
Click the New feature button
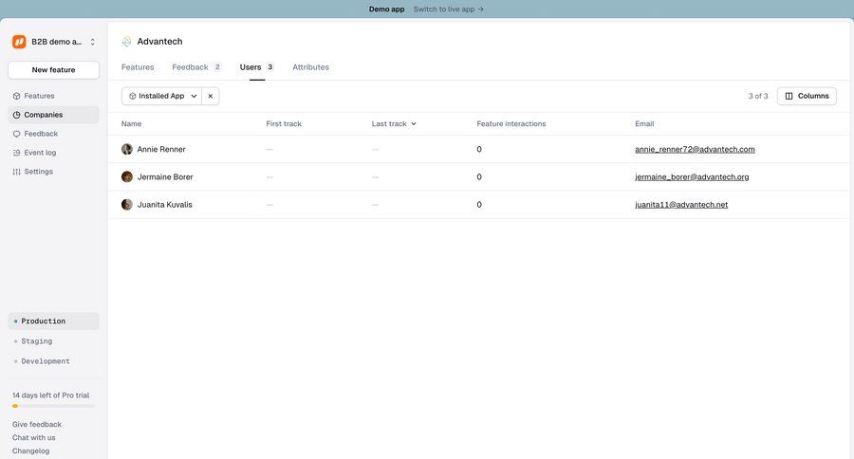click(x=53, y=69)
